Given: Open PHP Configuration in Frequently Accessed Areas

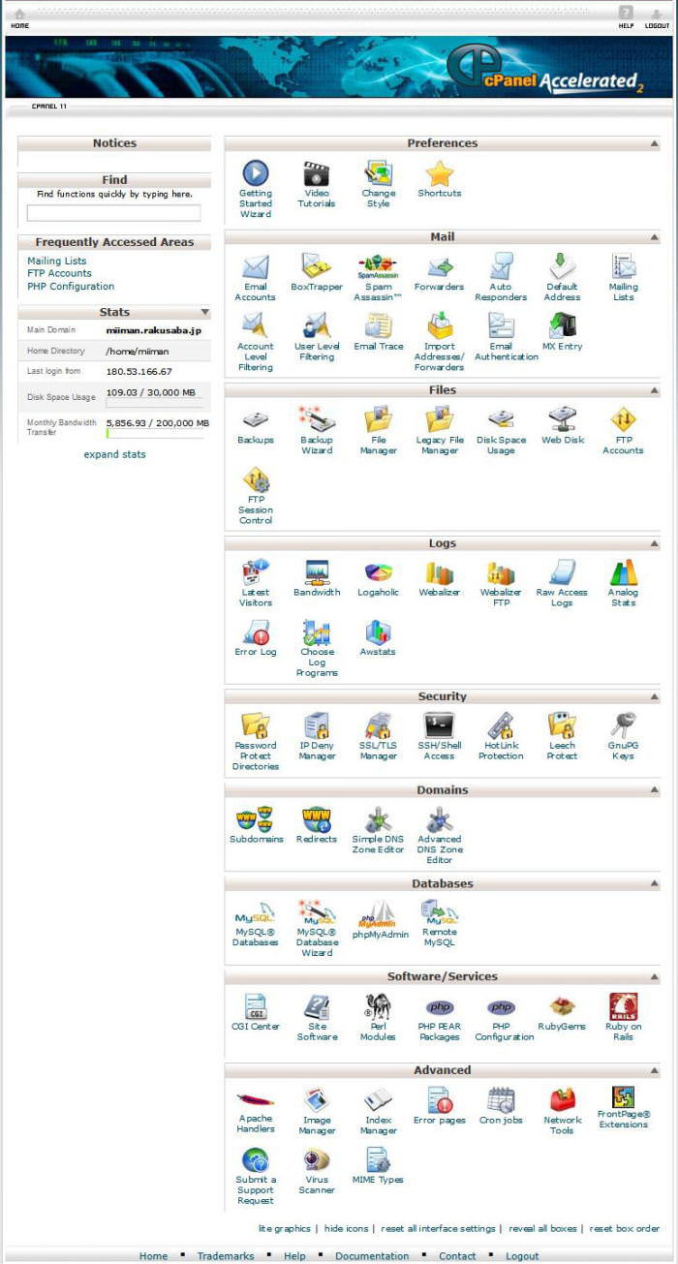Looking at the screenshot, I should click(x=71, y=286).
